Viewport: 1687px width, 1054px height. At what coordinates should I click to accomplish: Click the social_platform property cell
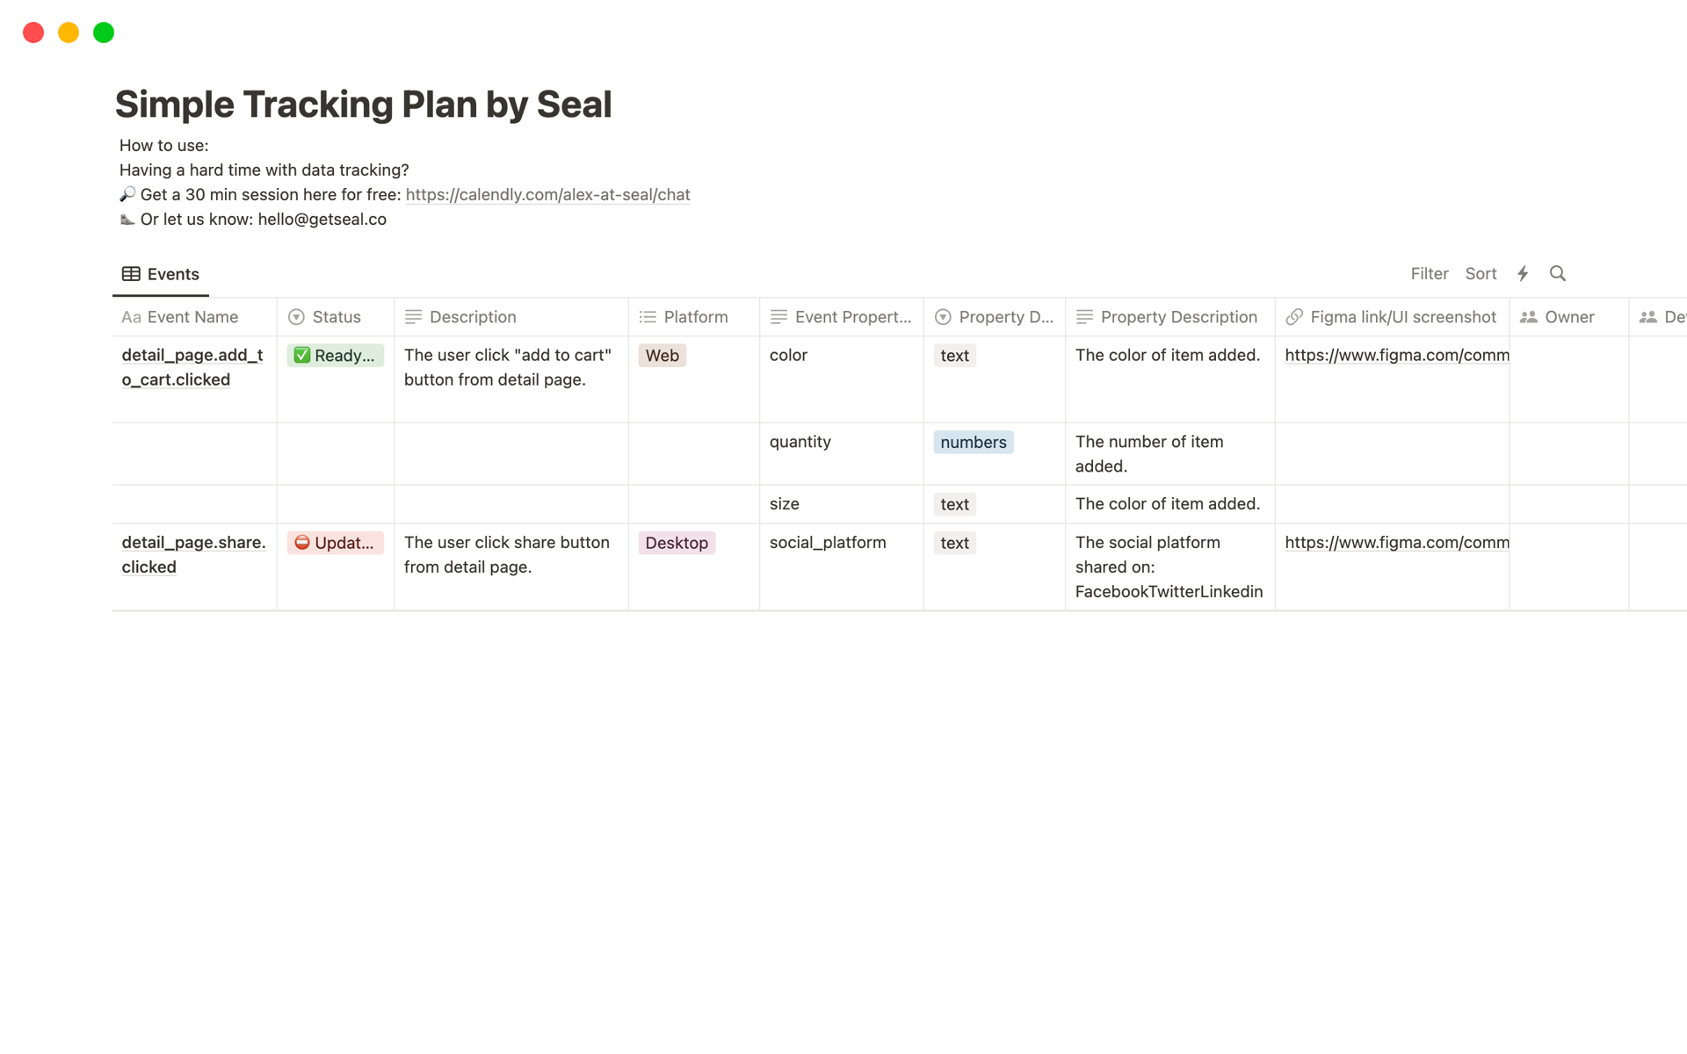click(x=828, y=543)
